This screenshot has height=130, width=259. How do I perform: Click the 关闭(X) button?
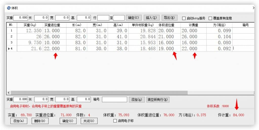(x=89, y=121)
